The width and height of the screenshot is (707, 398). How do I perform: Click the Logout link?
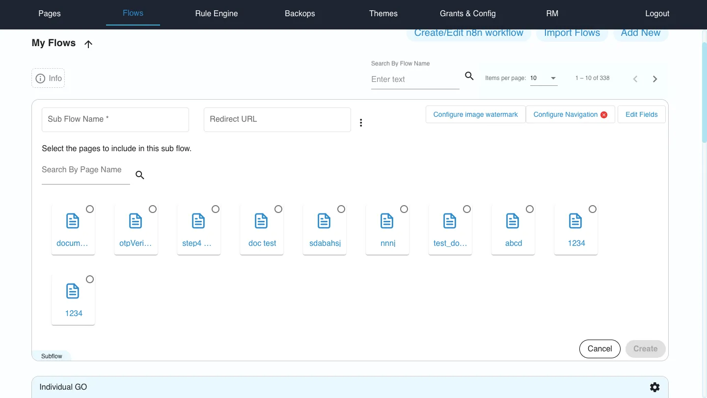click(x=657, y=14)
